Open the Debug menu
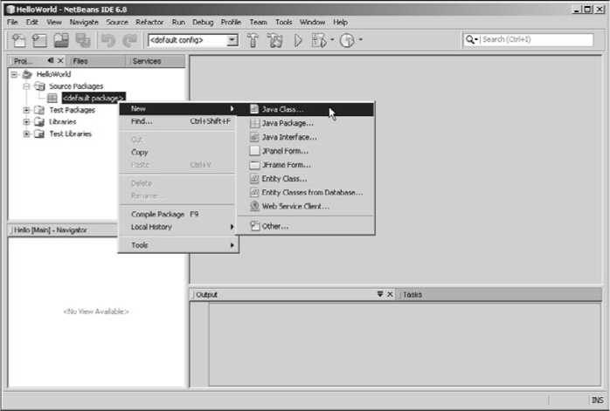 [203, 22]
